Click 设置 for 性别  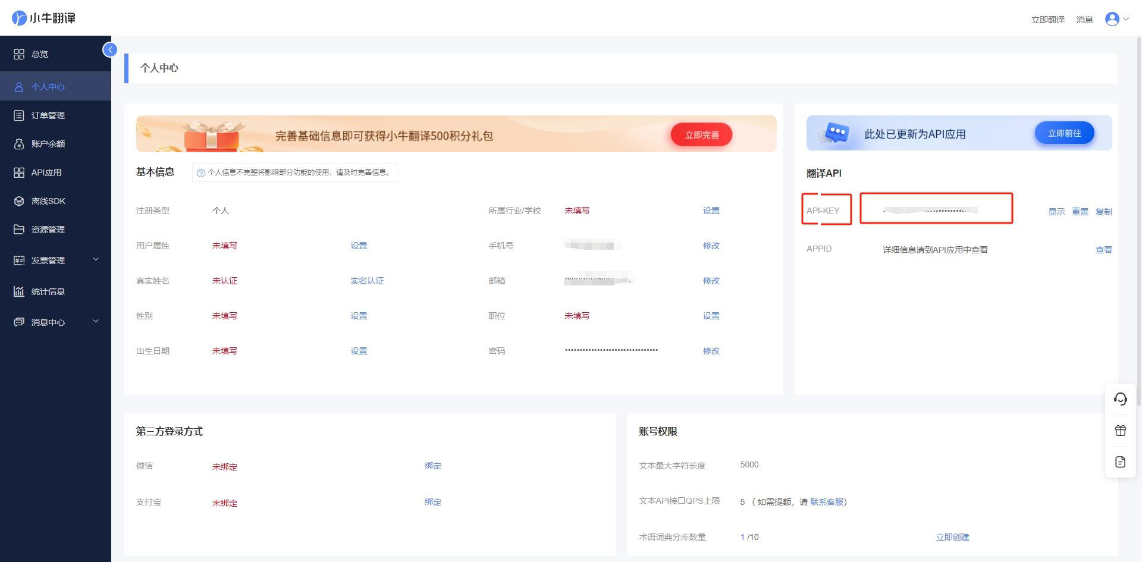(359, 316)
